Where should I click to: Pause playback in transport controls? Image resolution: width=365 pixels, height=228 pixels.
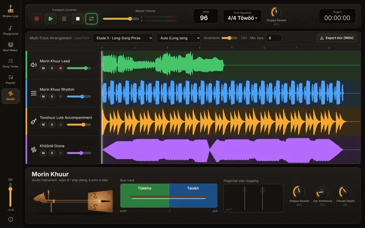64,19
